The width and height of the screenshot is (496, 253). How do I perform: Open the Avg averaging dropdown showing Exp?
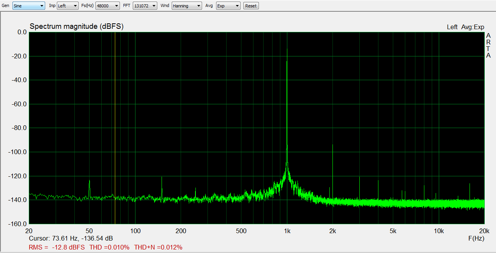pos(228,6)
